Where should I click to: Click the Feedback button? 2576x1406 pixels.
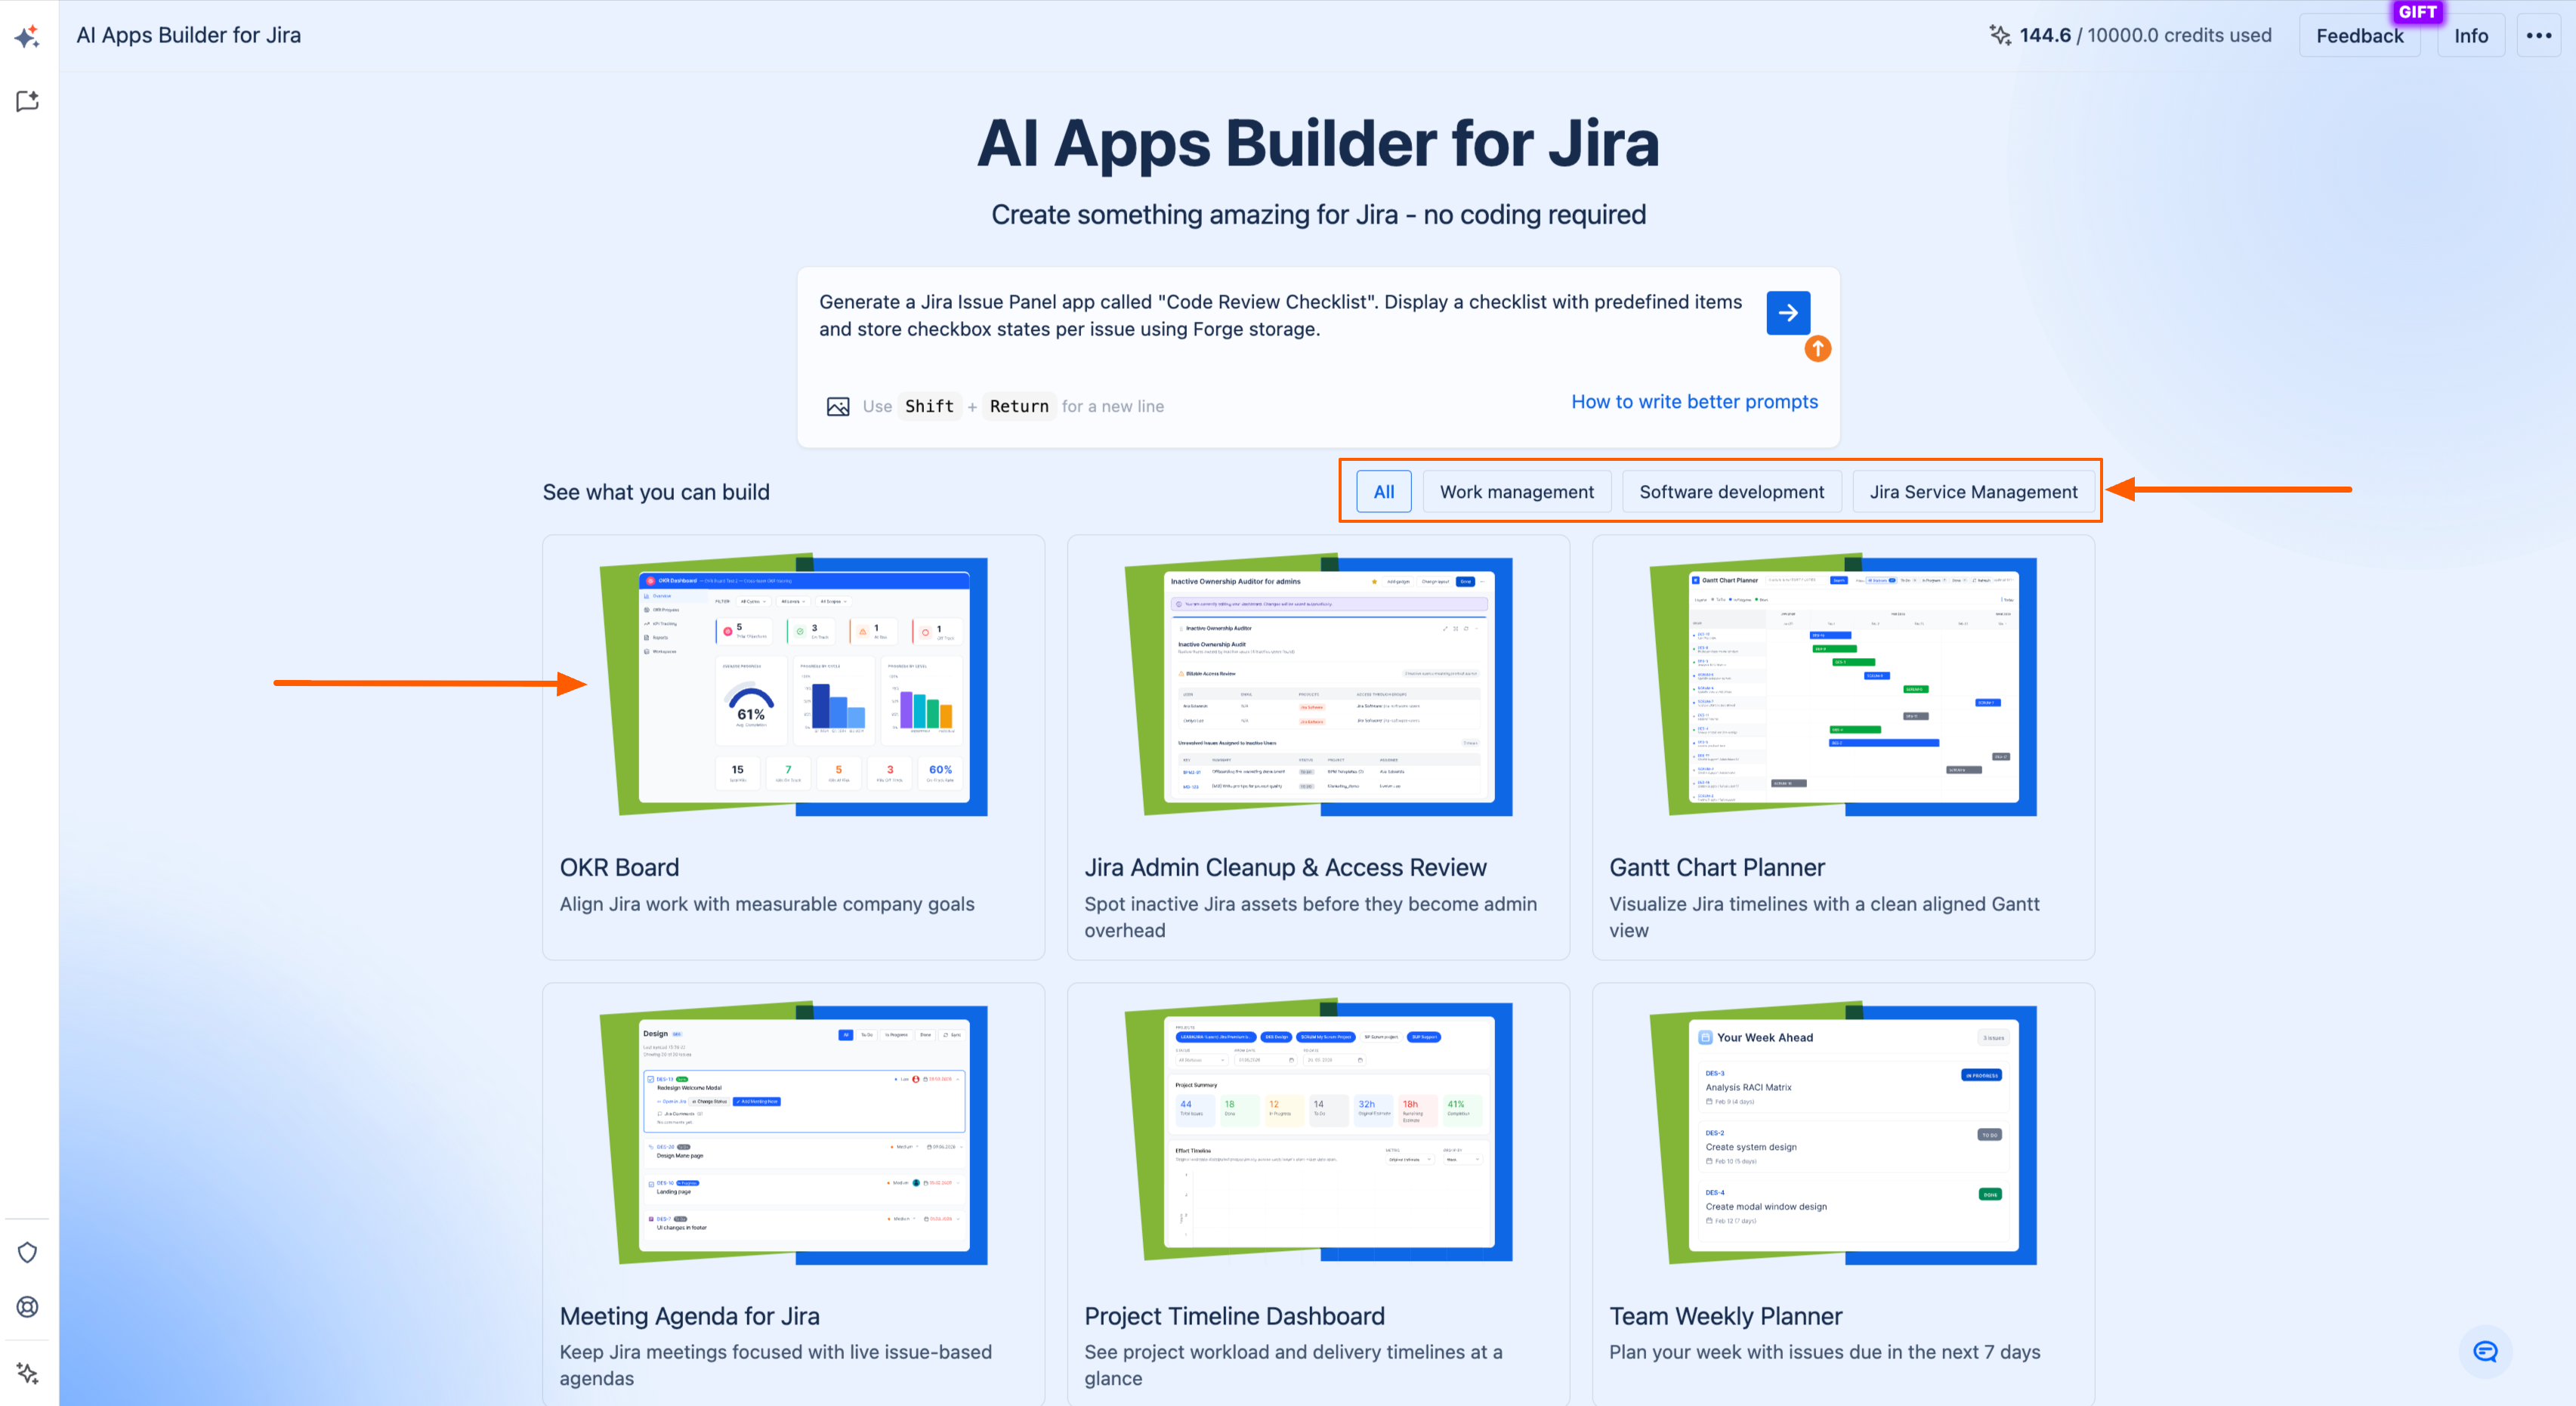2359,35
